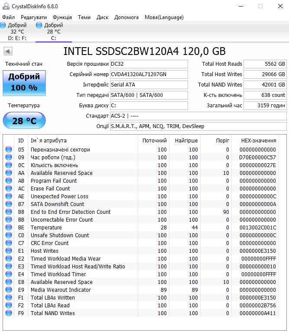This screenshot has width=289, height=332.
Task: Click status circle for F9 Total NAND Writes
Action: (x=9, y=313)
